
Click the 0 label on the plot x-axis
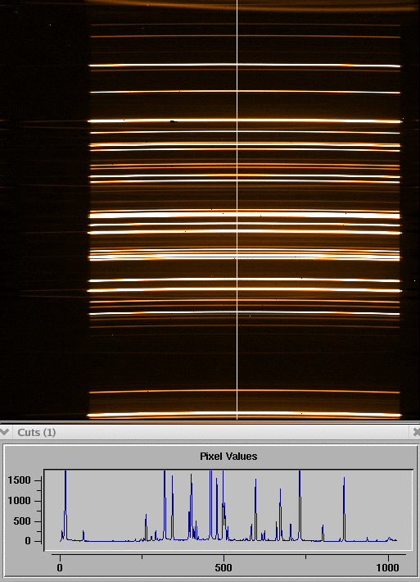coord(60,567)
